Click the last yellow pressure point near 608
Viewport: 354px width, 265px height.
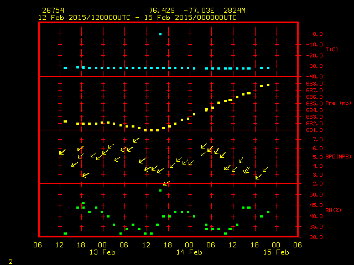point(268,85)
